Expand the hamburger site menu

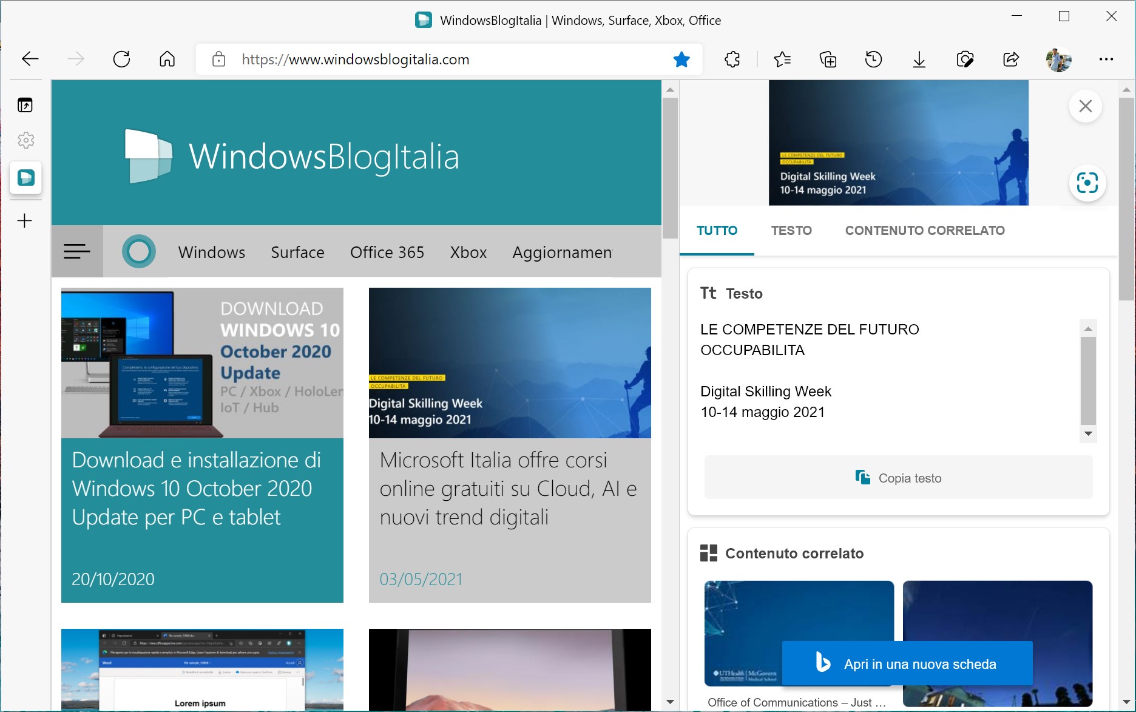tap(77, 251)
